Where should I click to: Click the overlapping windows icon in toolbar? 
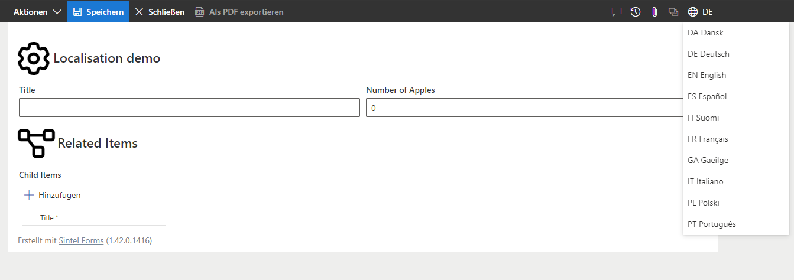coord(673,12)
